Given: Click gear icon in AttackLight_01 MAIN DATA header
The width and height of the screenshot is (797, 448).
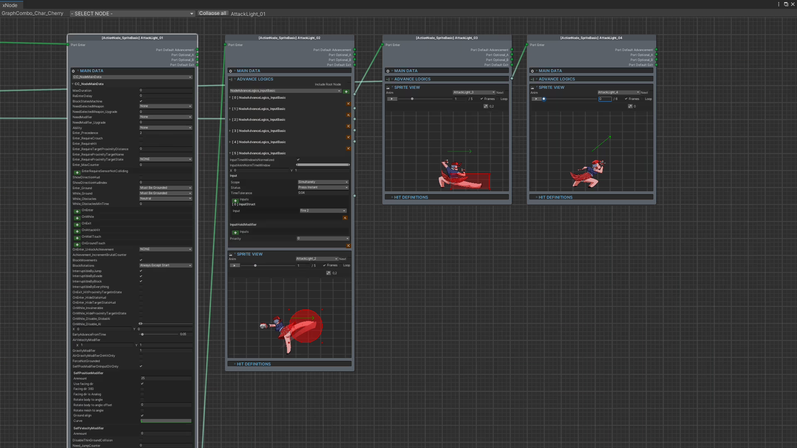Looking at the screenshot, I should click(x=73, y=71).
